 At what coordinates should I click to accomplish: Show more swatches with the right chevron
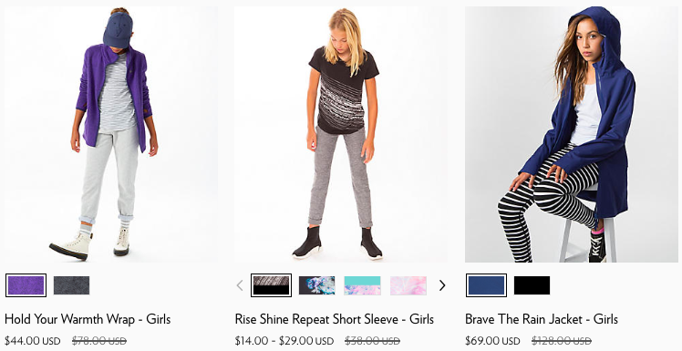click(x=442, y=285)
